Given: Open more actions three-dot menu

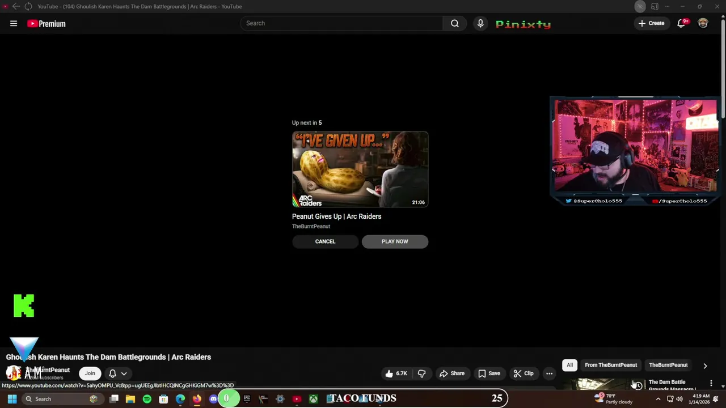Looking at the screenshot, I should point(549,373).
